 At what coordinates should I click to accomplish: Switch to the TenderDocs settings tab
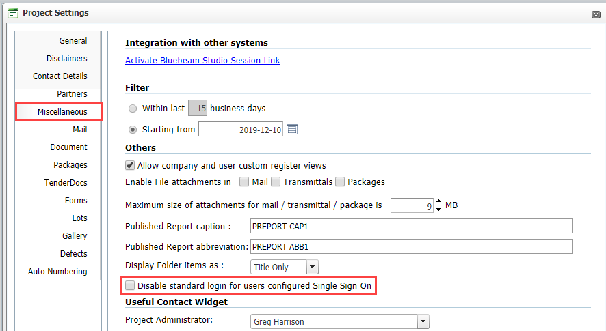[65, 182]
